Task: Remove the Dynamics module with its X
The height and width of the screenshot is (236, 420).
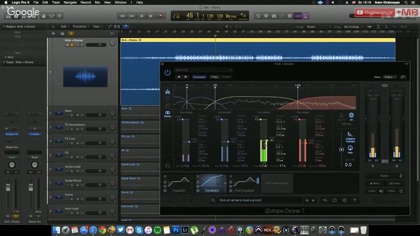Action: [198, 176]
